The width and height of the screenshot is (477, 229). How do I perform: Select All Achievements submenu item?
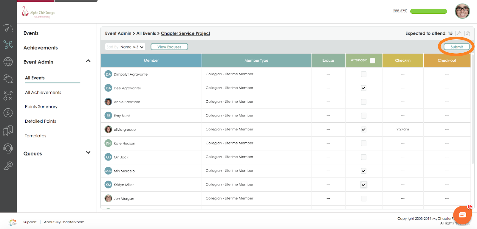(x=43, y=92)
